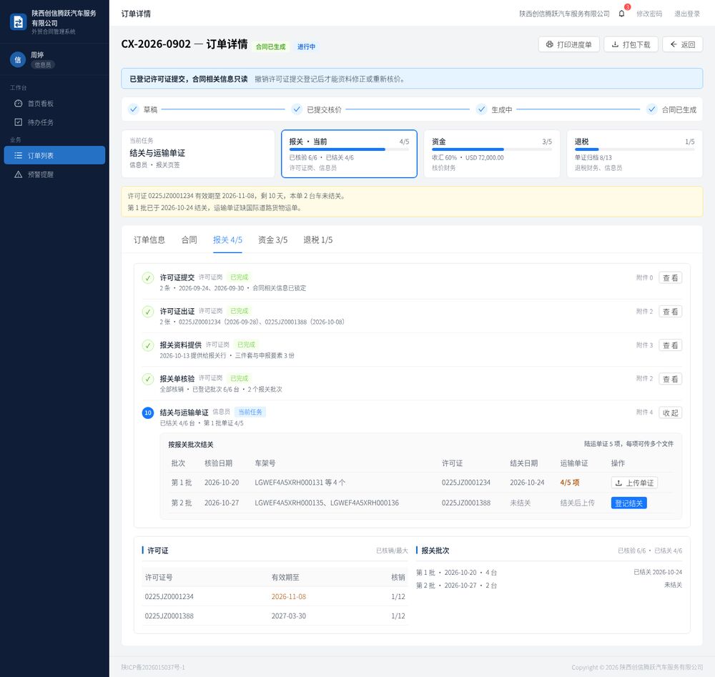Viewport: 715px width, 677px height.
Task: Open the 退税 1/5 tab
Action: coord(318,239)
